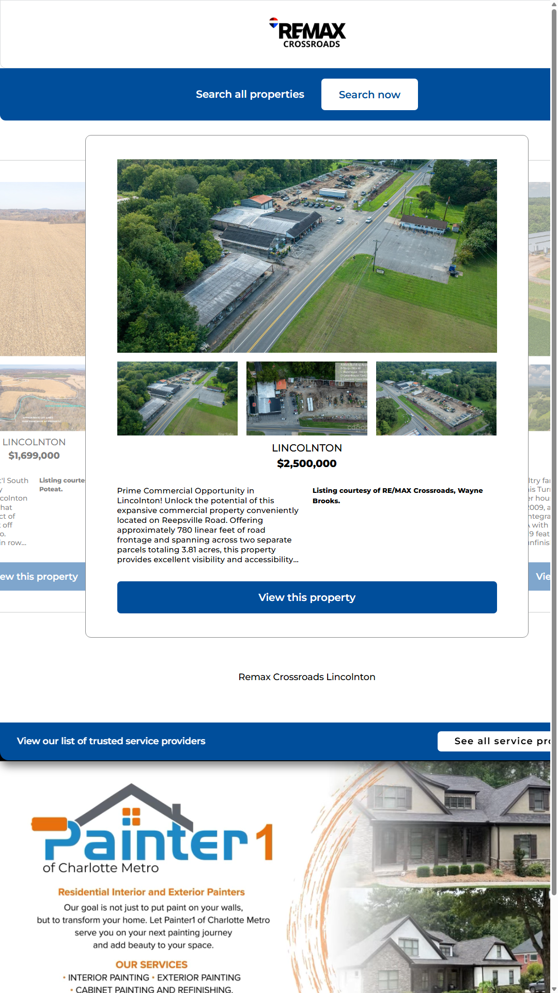Open the map thumbnail on the left listing
Image resolution: width=558 pixels, height=993 pixels.
tap(42, 398)
